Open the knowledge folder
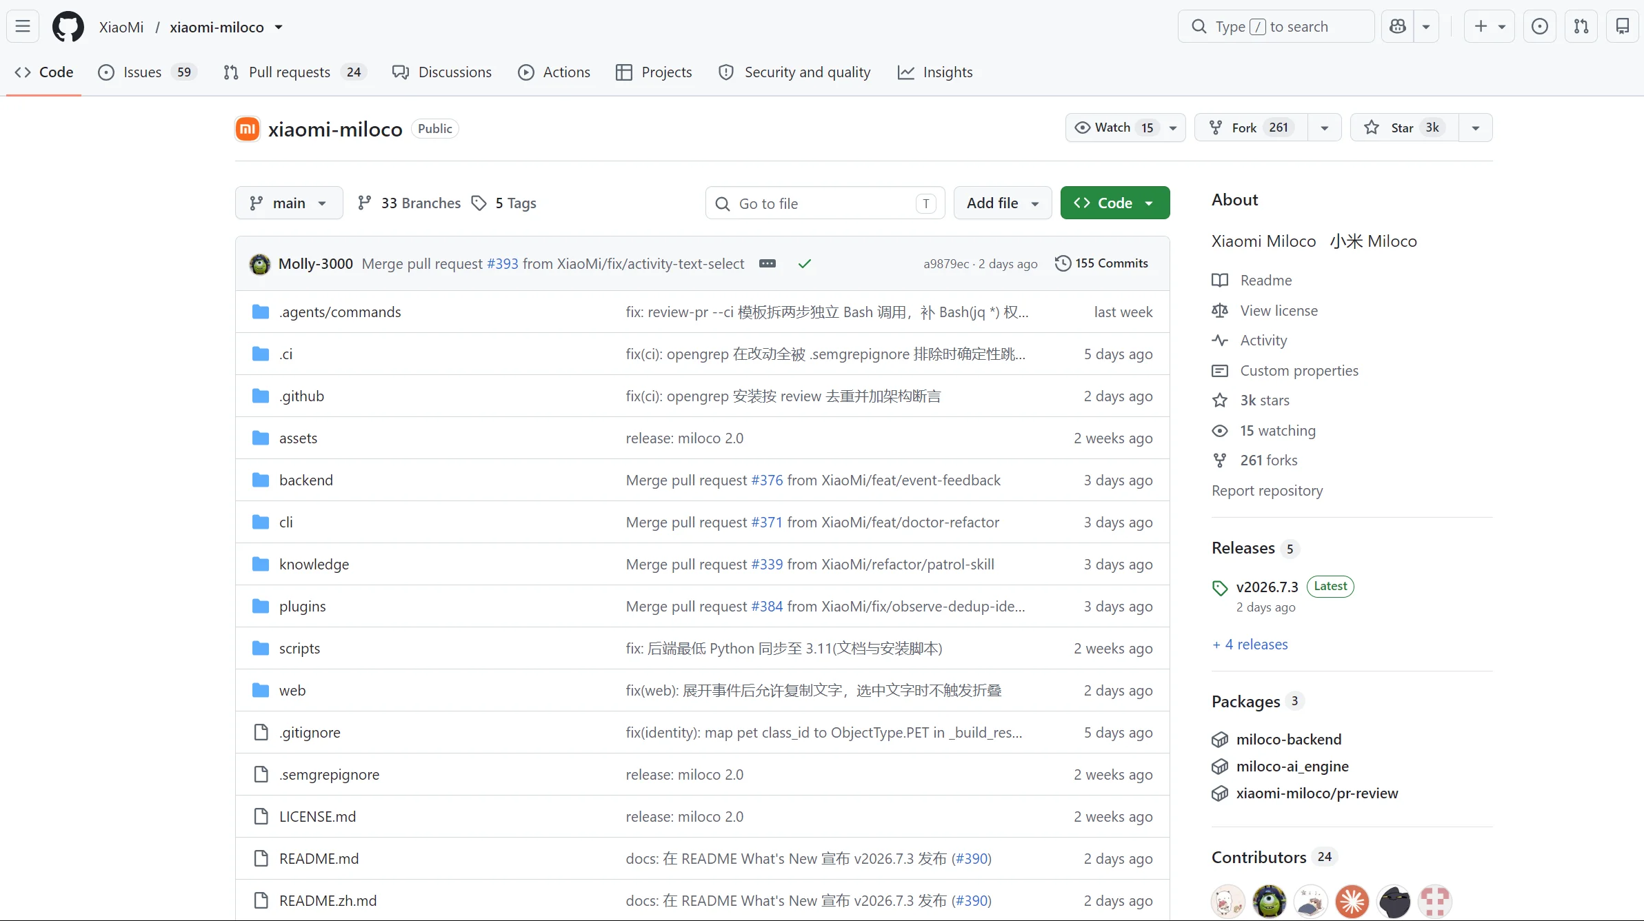1644x921 pixels. click(314, 565)
